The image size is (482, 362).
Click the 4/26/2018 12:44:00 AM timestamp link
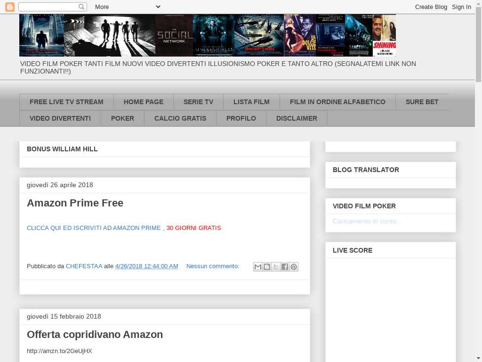click(147, 266)
